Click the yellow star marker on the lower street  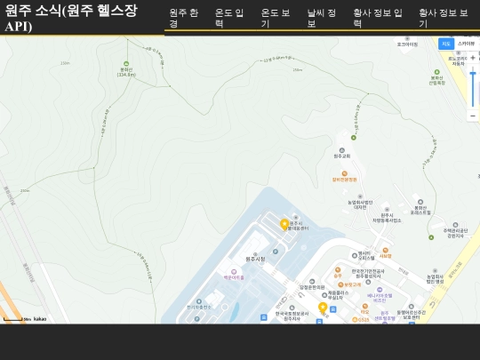coord(323,308)
